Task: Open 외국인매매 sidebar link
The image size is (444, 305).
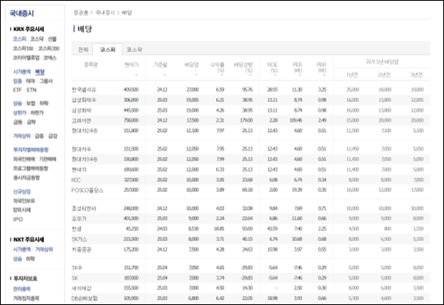Action: coord(24,159)
